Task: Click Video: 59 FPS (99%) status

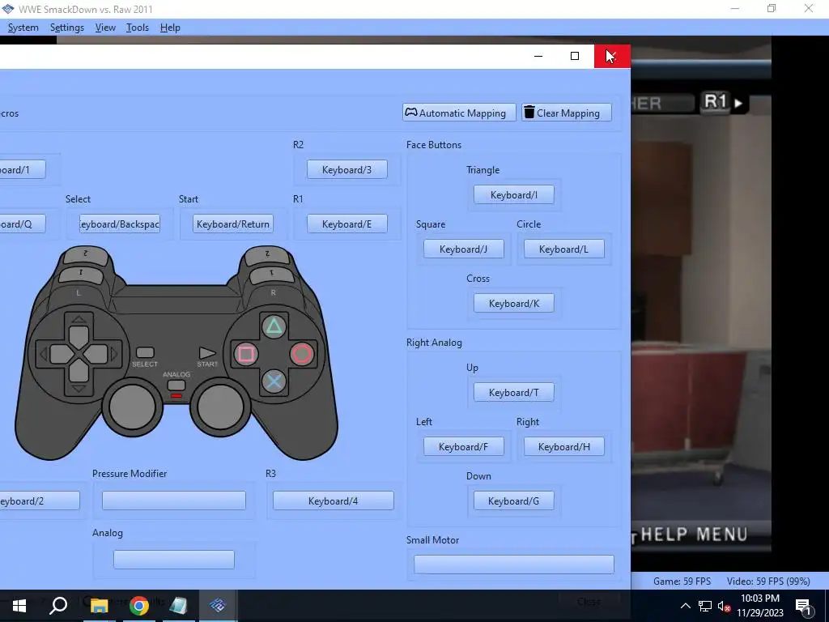Action: tap(768, 582)
